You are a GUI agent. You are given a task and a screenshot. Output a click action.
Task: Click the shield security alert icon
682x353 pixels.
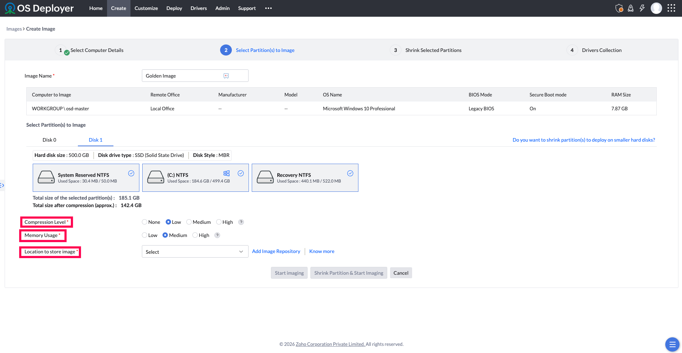pyautogui.click(x=619, y=8)
